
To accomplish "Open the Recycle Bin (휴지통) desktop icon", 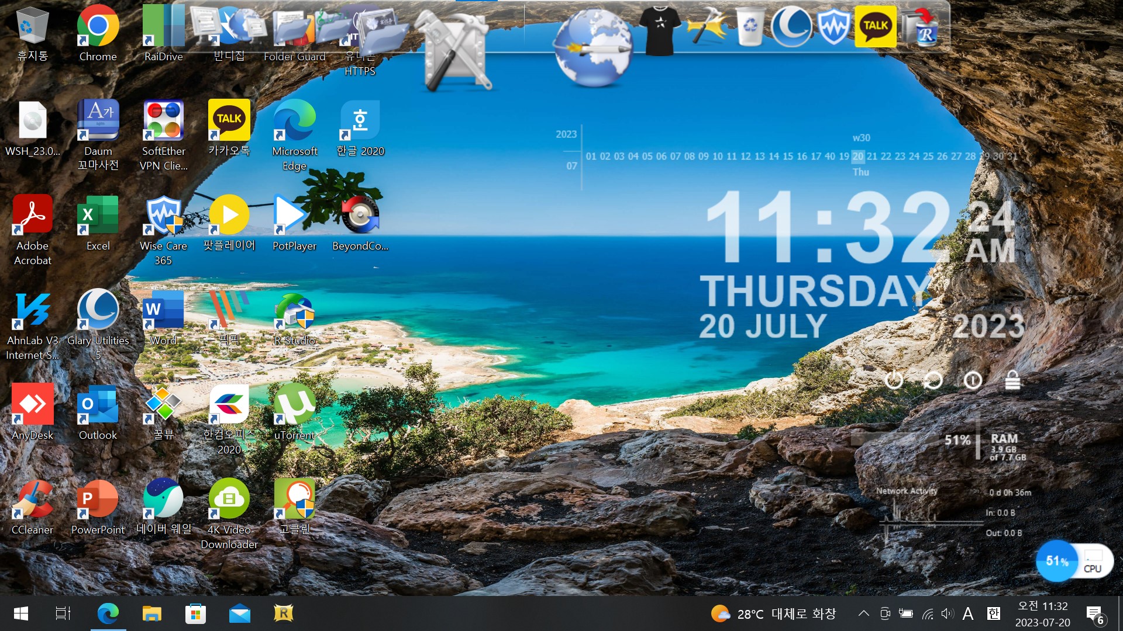I will (32, 26).
